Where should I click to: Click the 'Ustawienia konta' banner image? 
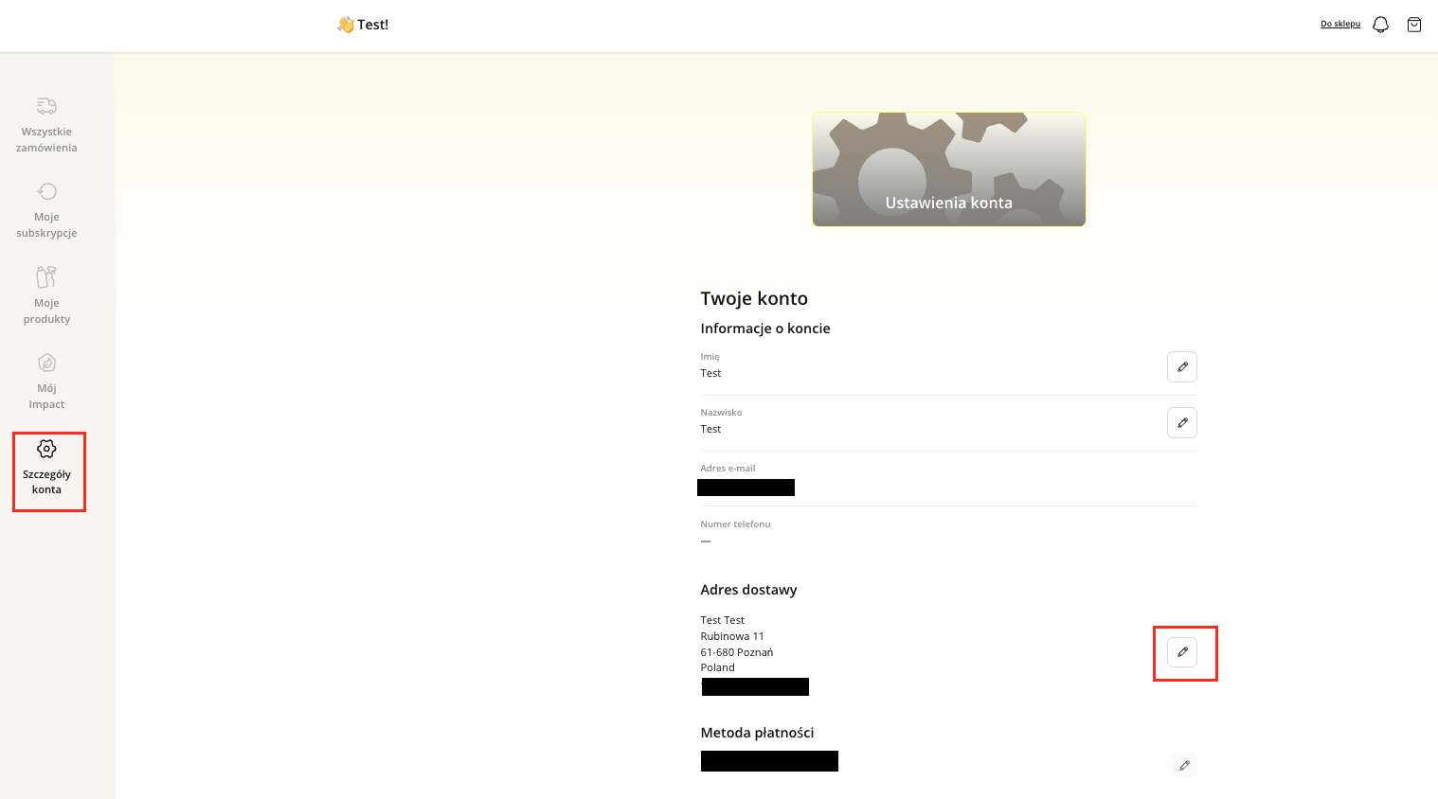coord(949,169)
